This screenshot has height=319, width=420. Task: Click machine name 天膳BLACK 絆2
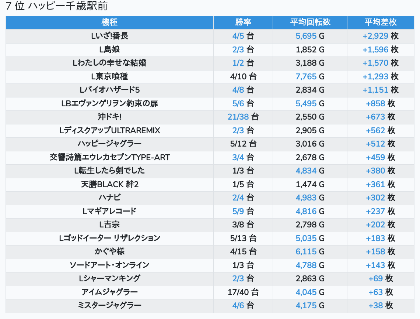point(109,184)
